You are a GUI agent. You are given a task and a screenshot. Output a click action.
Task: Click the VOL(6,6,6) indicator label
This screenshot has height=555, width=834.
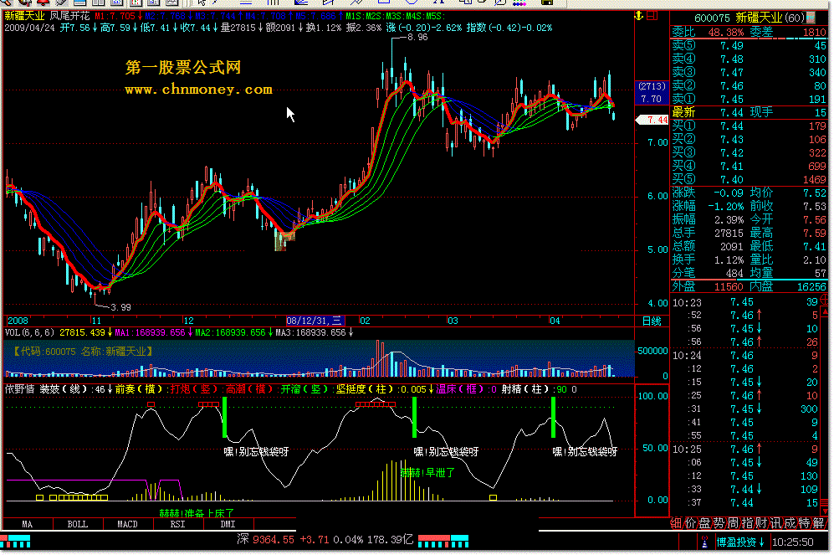coord(30,332)
